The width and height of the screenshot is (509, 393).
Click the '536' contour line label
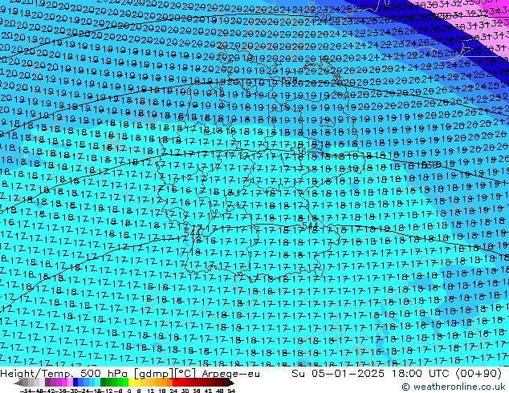(x=298, y=152)
